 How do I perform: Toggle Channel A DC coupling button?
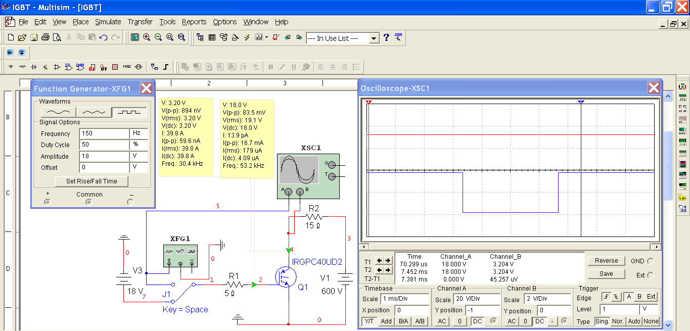(x=477, y=321)
